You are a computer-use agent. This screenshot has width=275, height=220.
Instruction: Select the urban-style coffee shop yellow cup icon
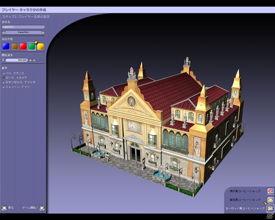[x=270, y=200]
